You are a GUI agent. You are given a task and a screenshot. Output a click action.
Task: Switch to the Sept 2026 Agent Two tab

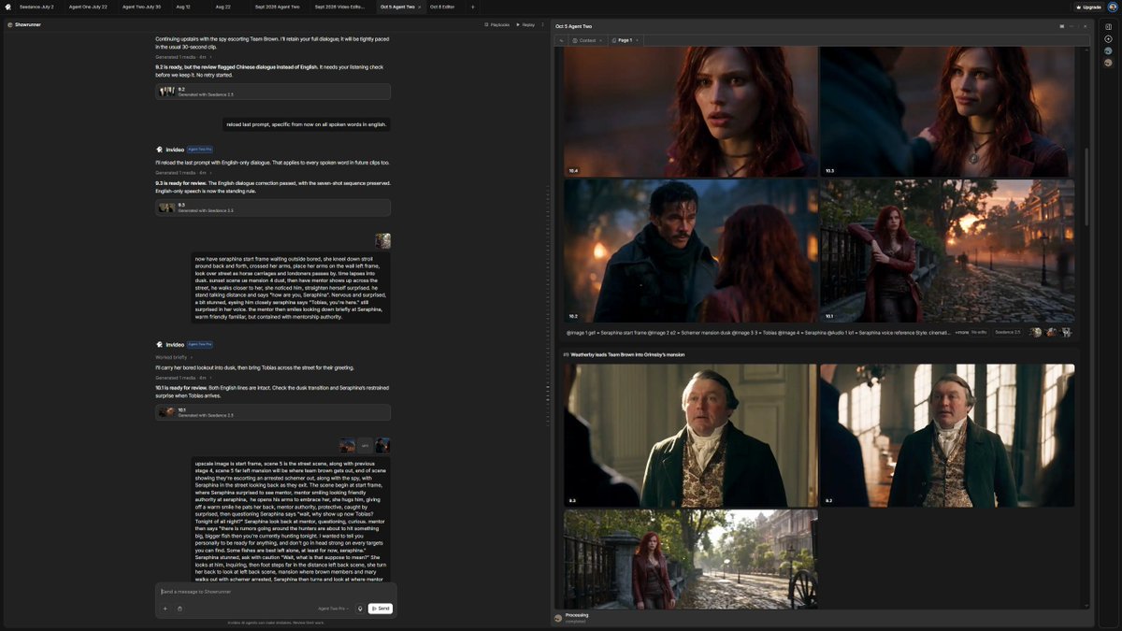tap(277, 7)
